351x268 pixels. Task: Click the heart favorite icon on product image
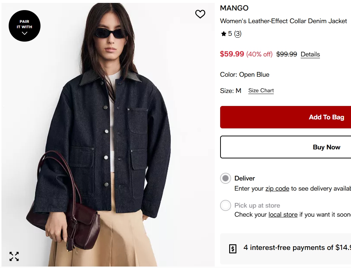(x=200, y=14)
